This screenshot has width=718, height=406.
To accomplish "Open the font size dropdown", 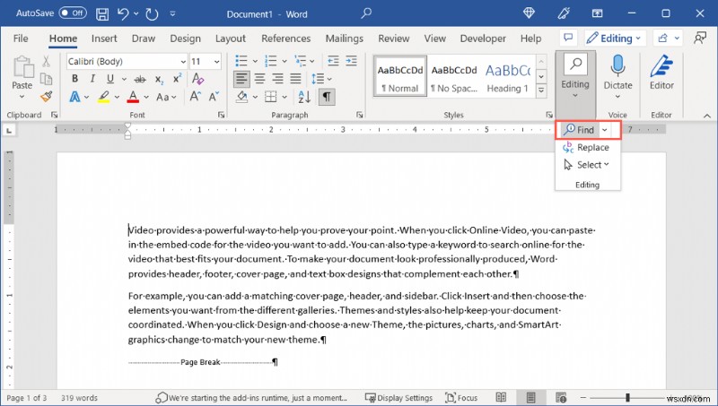I will (217, 61).
